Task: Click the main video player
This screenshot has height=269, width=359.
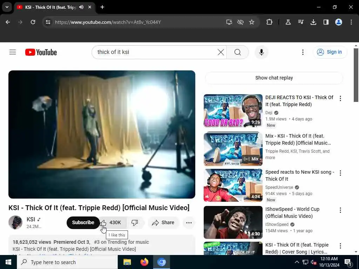Action: [102, 134]
